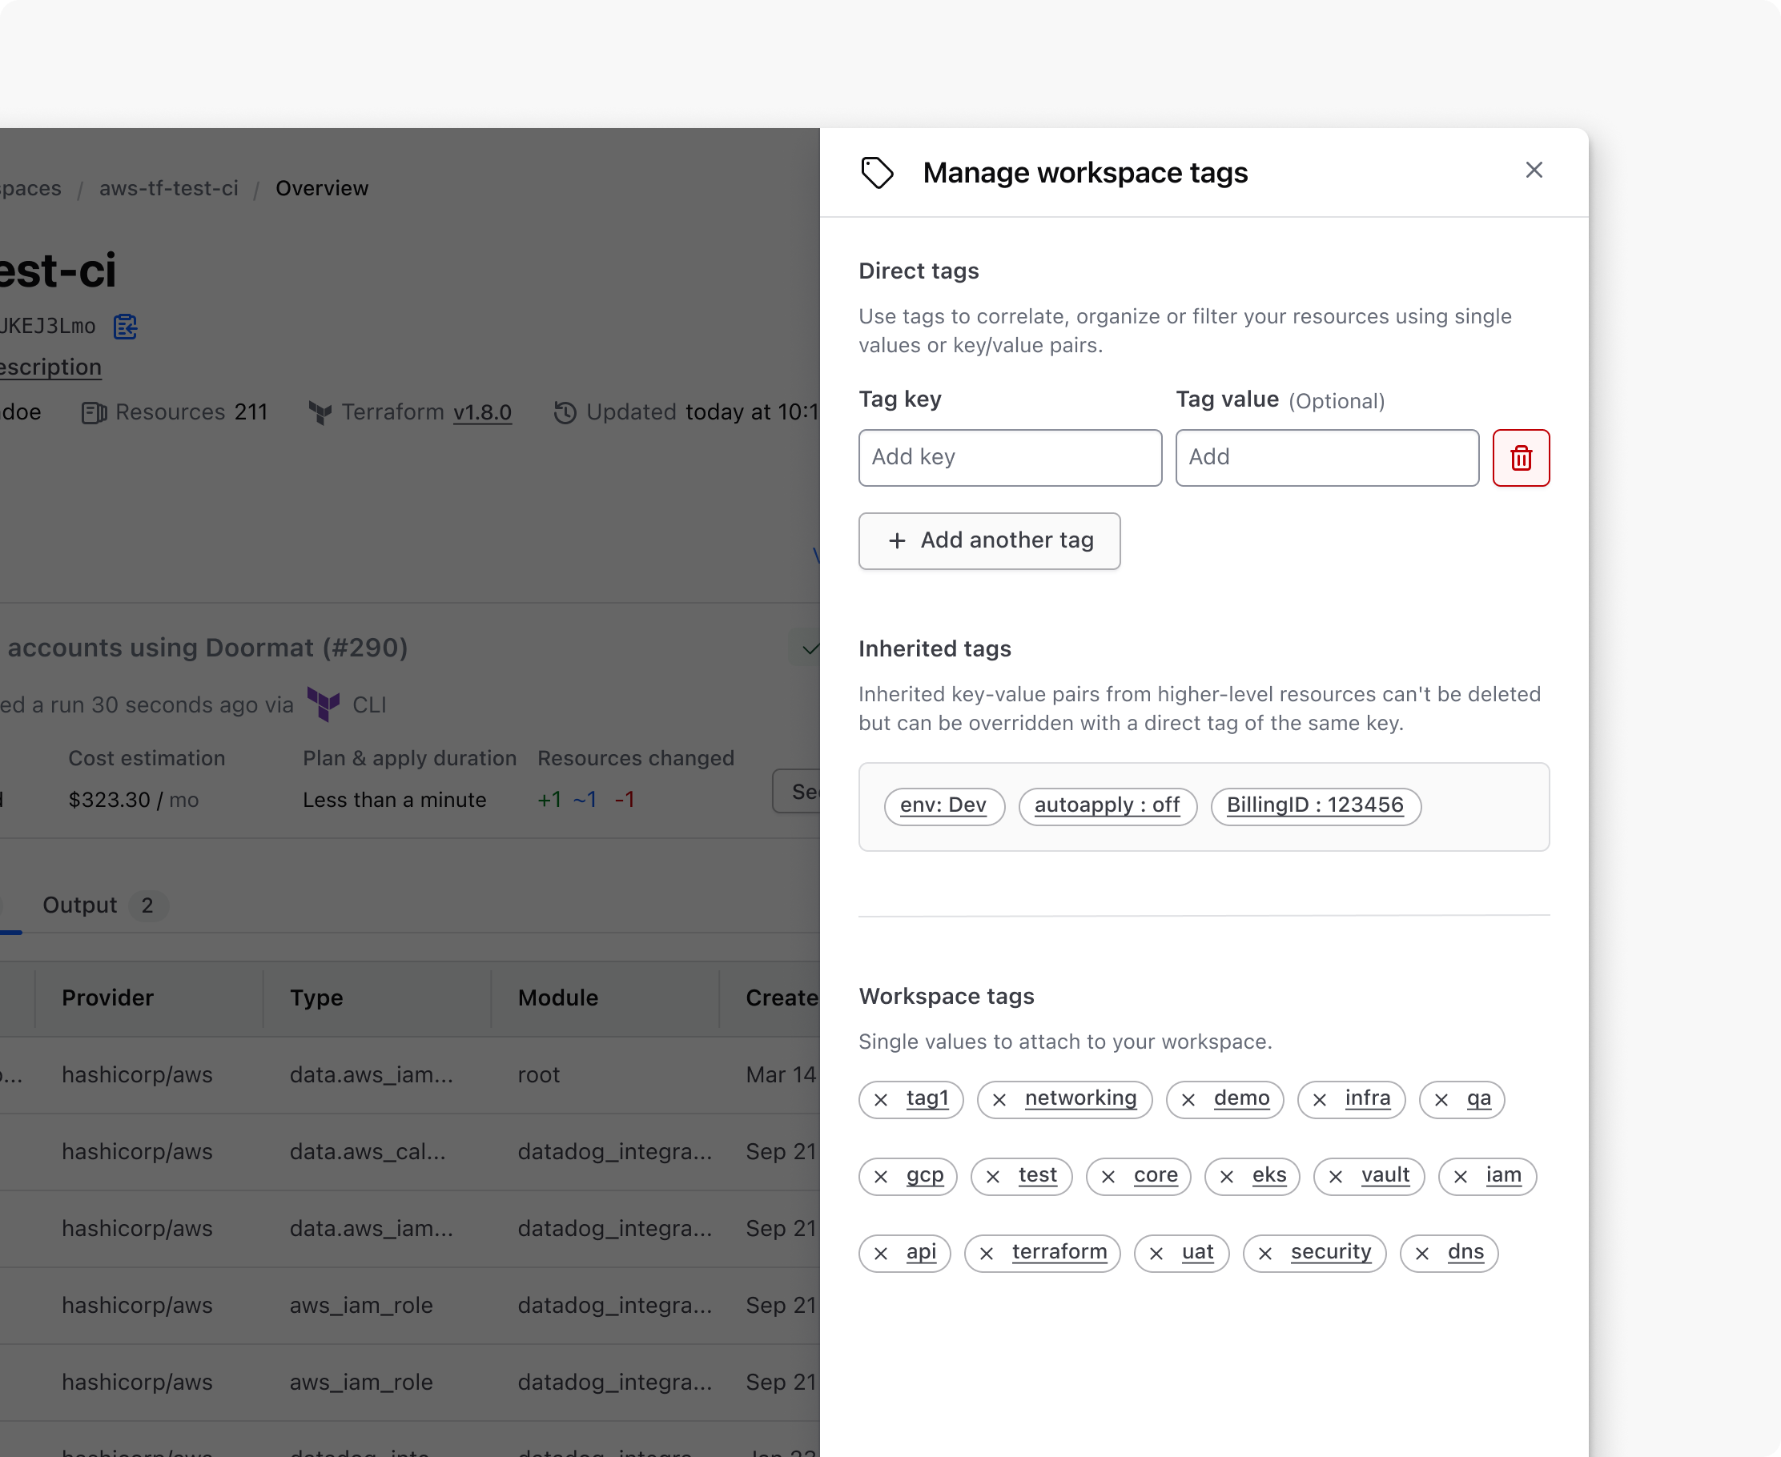Remove the terraform tag via its X
Screen dimensions: 1781x1457
(987, 1253)
